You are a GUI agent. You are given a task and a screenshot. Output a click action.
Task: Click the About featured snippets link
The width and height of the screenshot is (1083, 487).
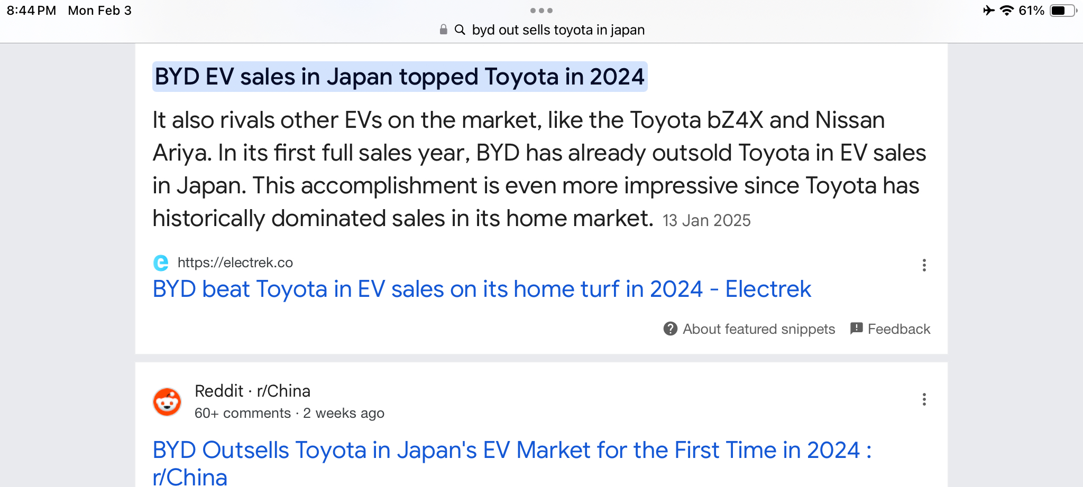tap(758, 329)
